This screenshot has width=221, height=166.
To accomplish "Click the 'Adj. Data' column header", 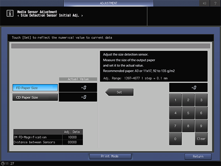I will (x=72, y=132).
